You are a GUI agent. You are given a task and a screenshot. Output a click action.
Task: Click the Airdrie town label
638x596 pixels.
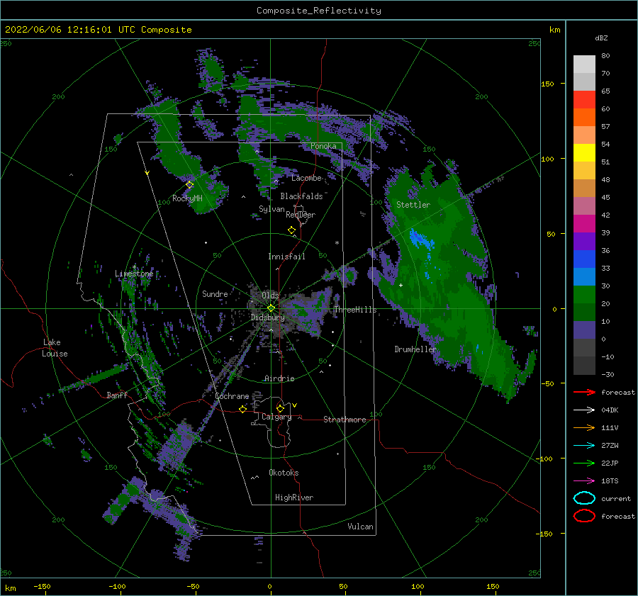[x=279, y=378]
